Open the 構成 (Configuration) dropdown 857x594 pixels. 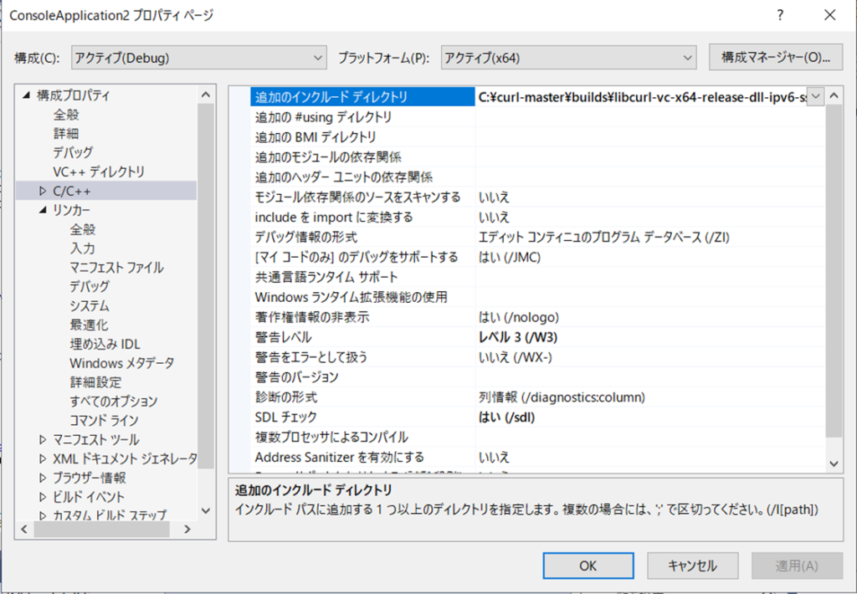(x=198, y=58)
